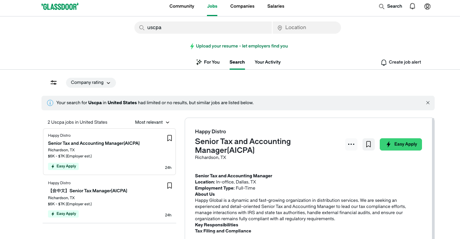
Task: Open notifications bell icon
Action: (412, 6)
